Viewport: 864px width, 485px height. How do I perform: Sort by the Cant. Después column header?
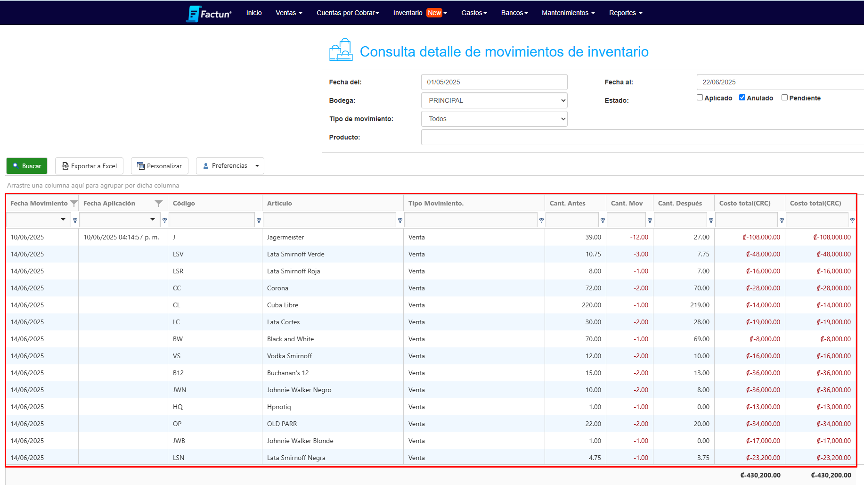click(684, 203)
